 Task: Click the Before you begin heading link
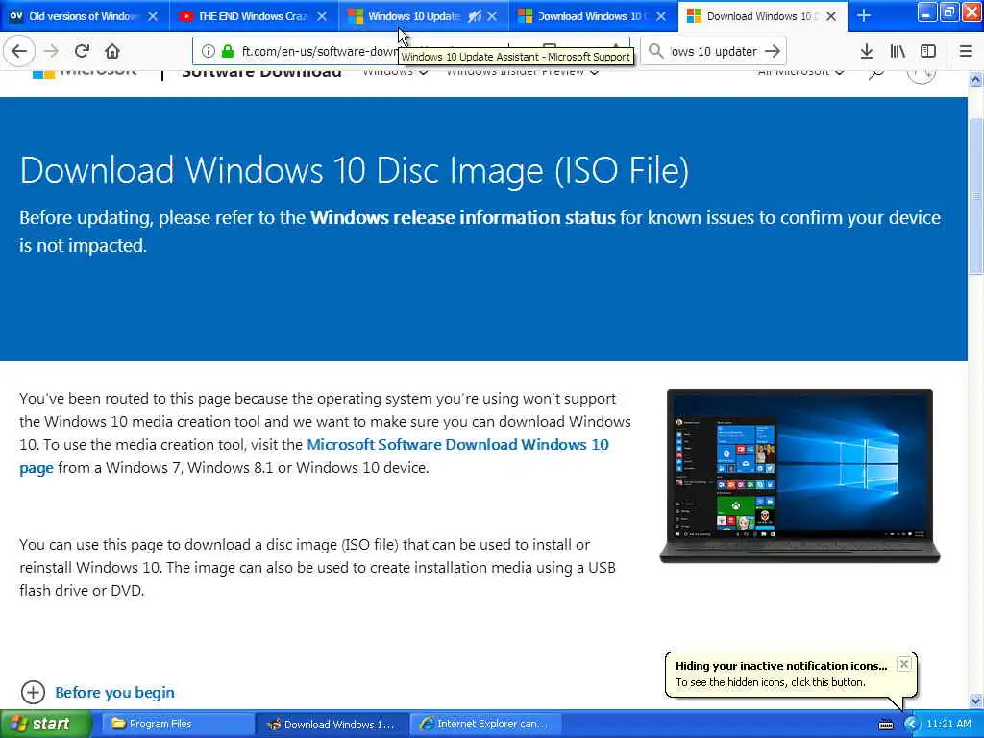[115, 692]
